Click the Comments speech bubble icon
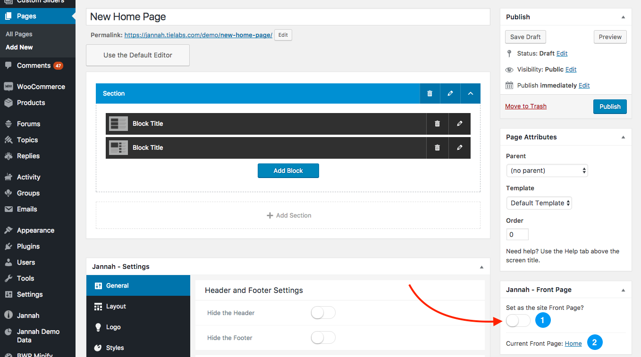 click(x=8, y=65)
